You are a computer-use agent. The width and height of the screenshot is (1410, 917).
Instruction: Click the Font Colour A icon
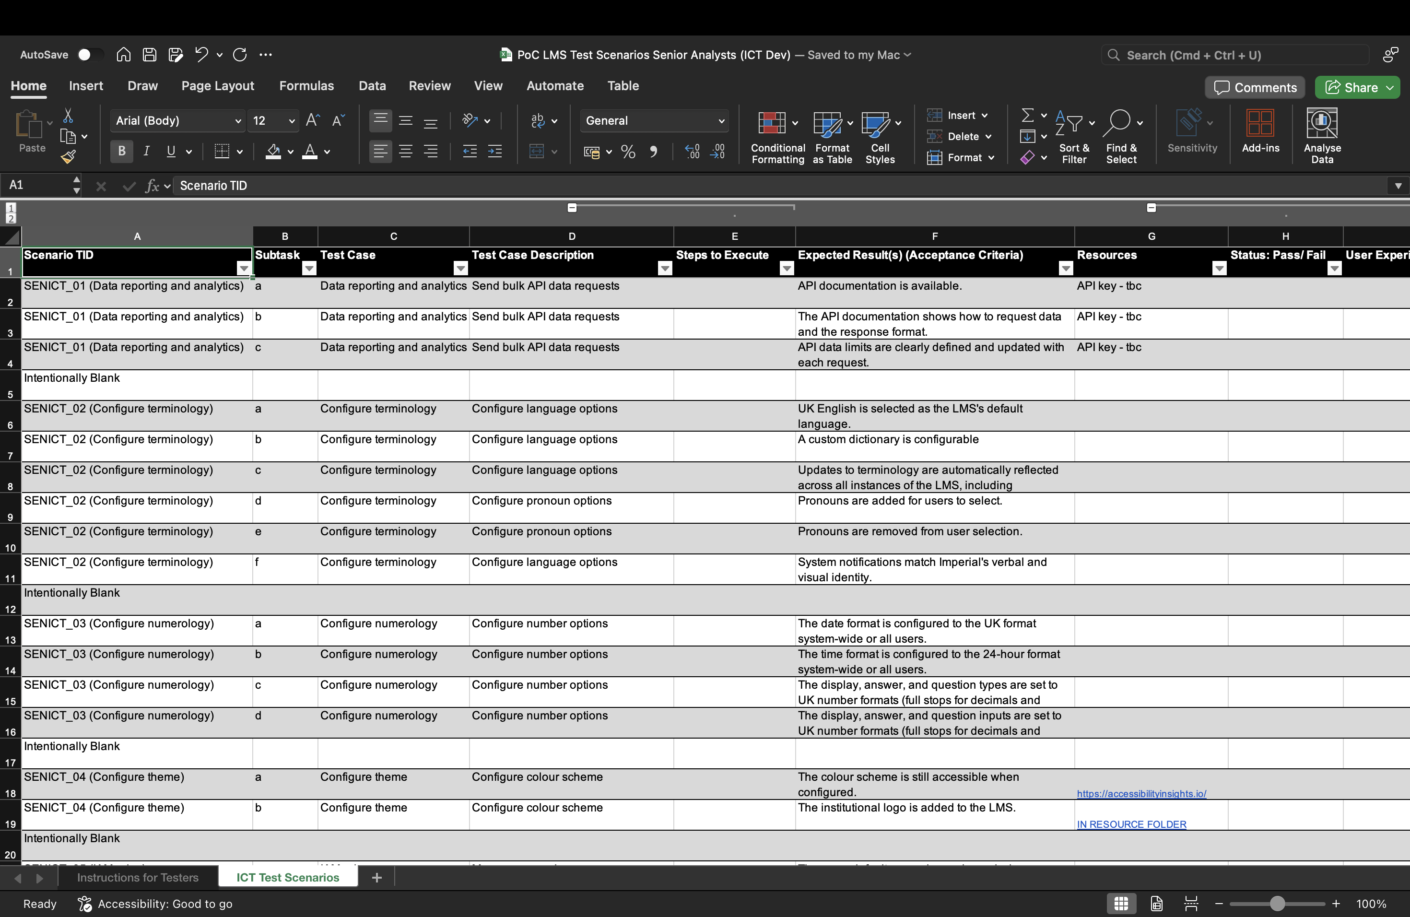(x=310, y=151)
